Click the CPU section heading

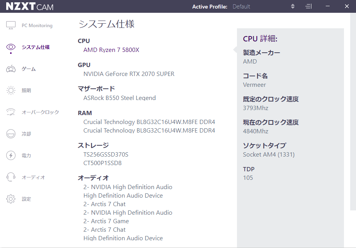(84, 41)
